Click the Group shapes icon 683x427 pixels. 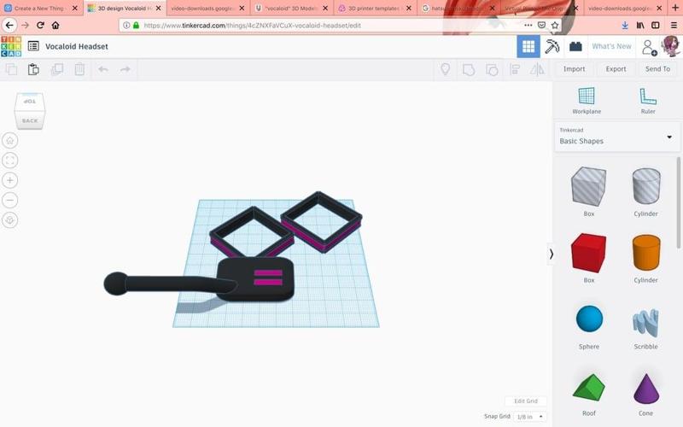click(x=469, y=69)
